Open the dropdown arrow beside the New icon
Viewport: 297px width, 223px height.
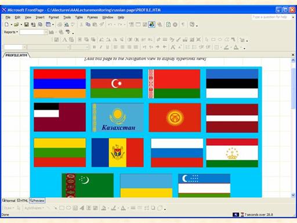click(12, 25)
